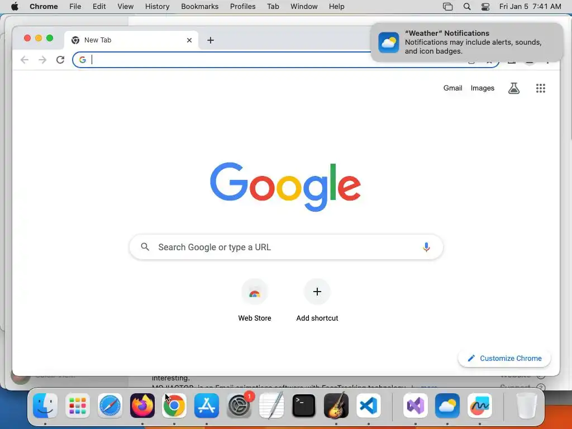
Task: Open a new tab with plus button
Action: coord(211,40)
